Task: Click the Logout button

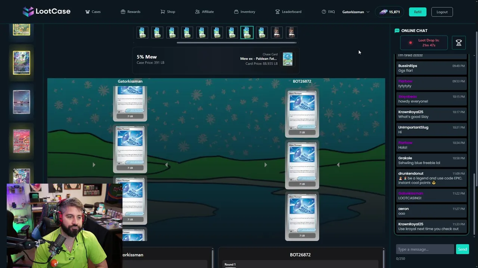Action: coord(442,12)
